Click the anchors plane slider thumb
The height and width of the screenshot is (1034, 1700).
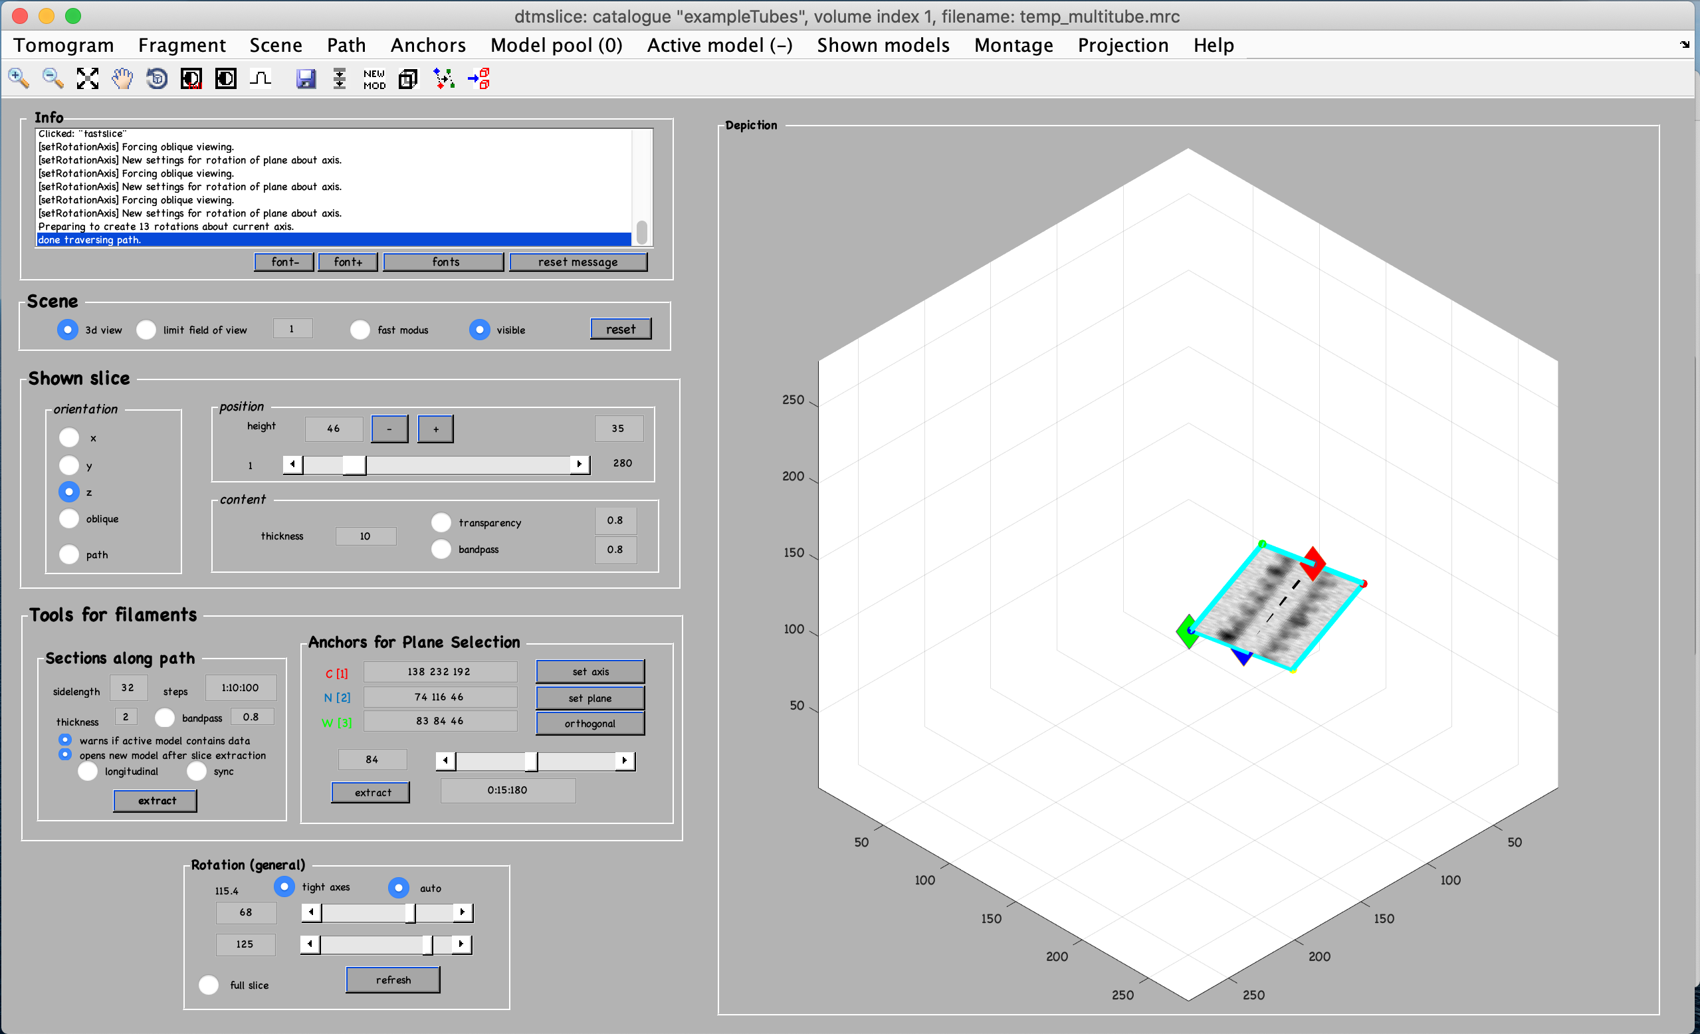[530, 761]
